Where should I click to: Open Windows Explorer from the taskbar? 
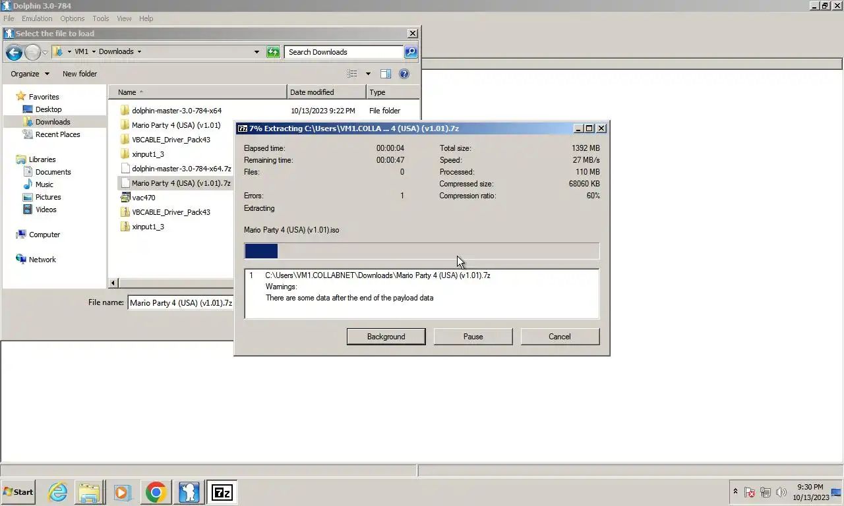90,492
